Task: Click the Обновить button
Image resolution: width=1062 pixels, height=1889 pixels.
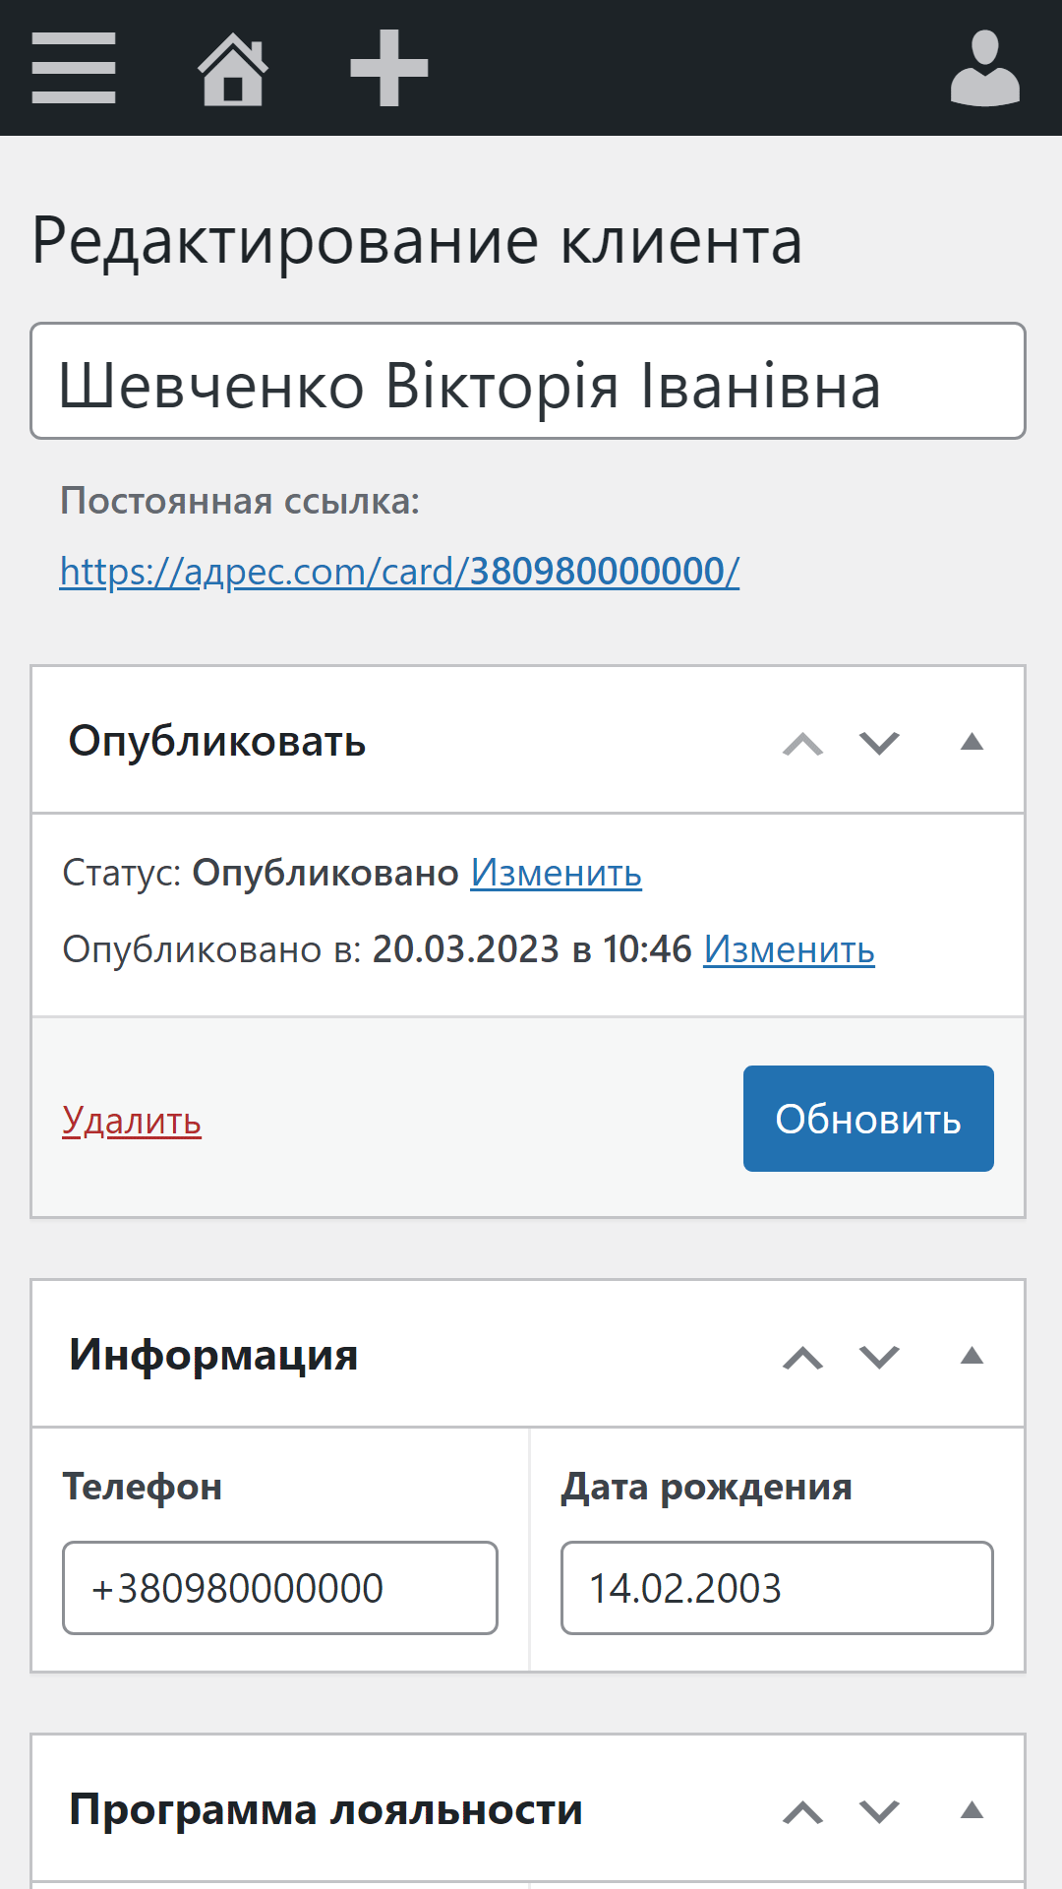Action: 868,1119
